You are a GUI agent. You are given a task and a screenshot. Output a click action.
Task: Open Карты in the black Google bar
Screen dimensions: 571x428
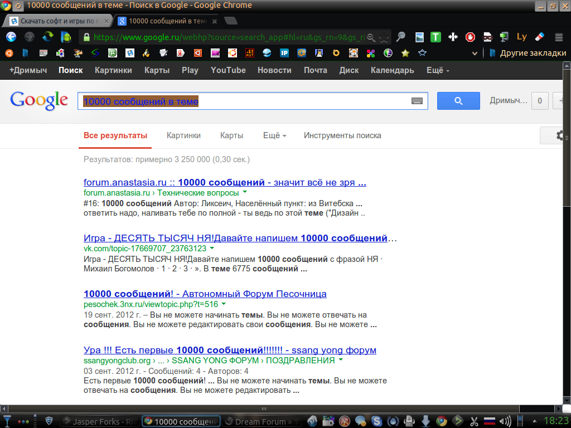[157, 70]
